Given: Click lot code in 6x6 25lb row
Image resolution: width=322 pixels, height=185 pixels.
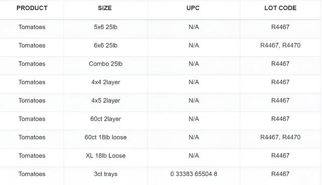Looking at the screenshot, I should coord(280,46).
